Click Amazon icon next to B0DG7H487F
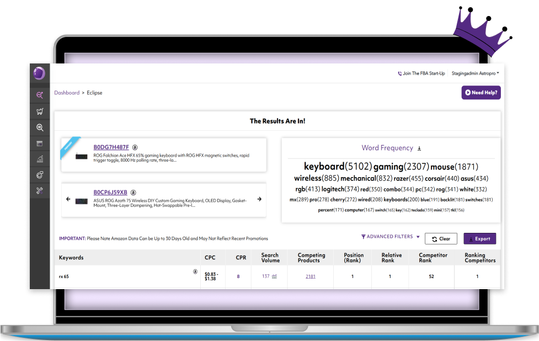 [135, 147]
